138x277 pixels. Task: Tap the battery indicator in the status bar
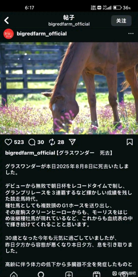click(117, 7)
